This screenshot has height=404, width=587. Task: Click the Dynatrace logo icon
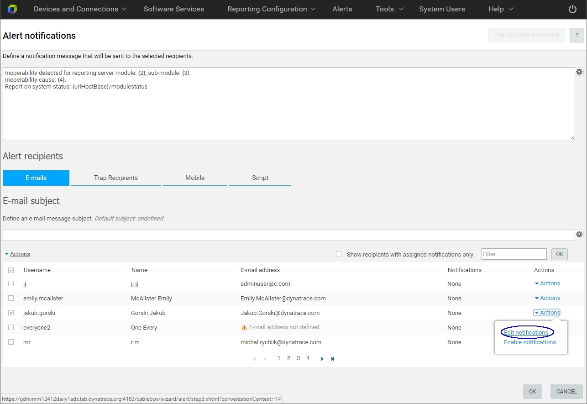coord(12,9)
